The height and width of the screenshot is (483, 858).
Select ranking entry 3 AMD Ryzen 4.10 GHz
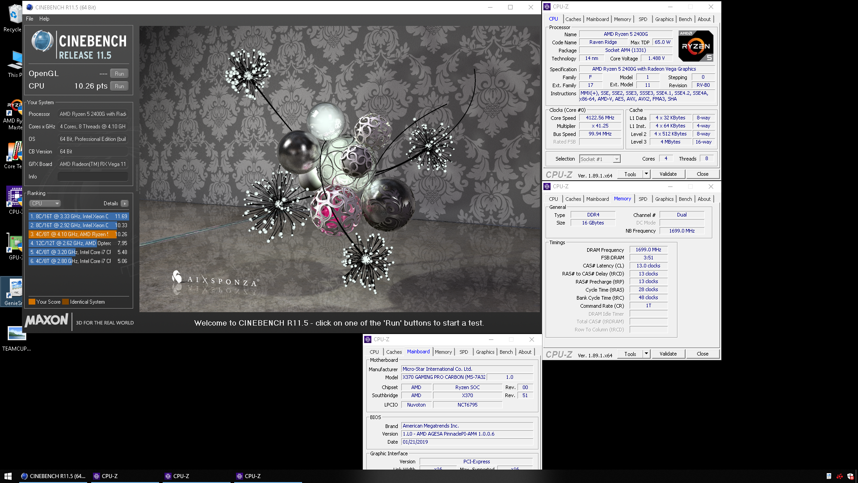(79, 234)
